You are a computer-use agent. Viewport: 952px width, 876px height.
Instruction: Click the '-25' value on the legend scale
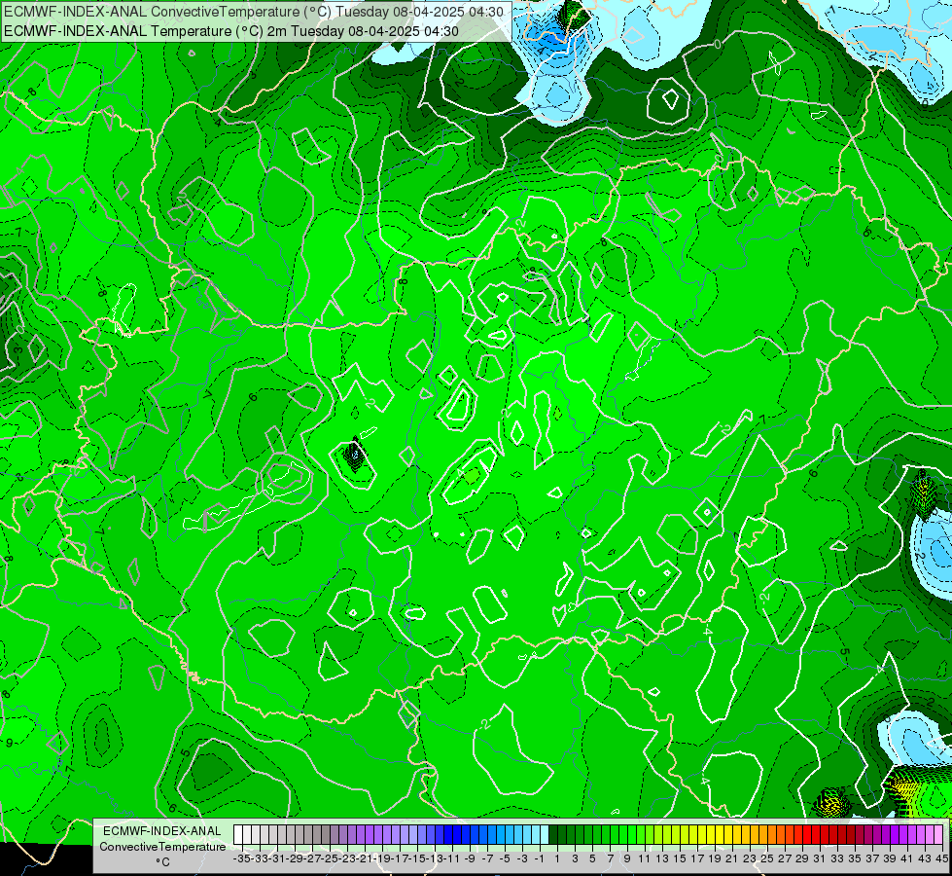click(331, 859)
